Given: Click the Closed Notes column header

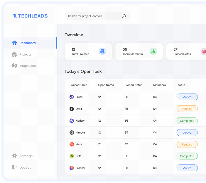Looking at the screenshot, I should pyautogui.click(x=133, y=85).
